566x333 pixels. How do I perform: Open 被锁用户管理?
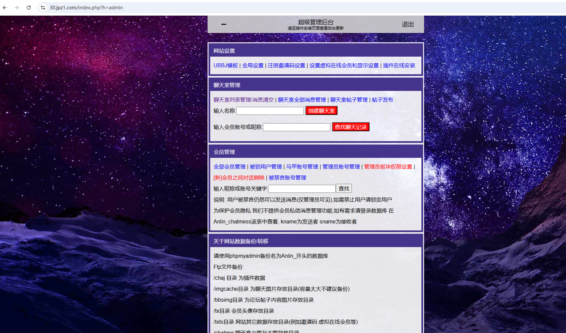(266, 167)
